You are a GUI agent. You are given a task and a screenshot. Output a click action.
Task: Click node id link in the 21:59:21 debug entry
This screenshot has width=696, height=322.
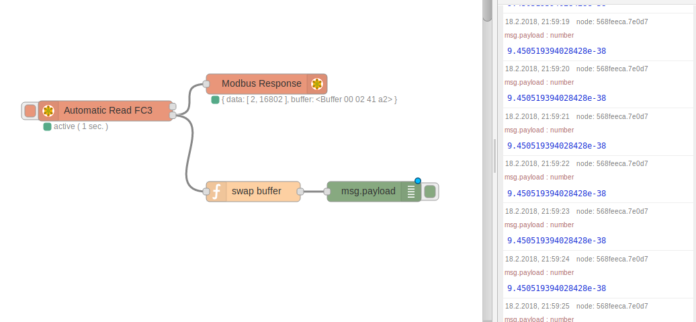tap(612, 116)
